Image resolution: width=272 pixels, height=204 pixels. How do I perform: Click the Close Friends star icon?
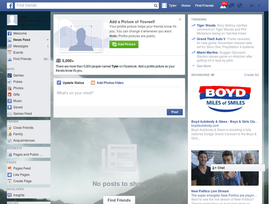click(x=10, y=128)
